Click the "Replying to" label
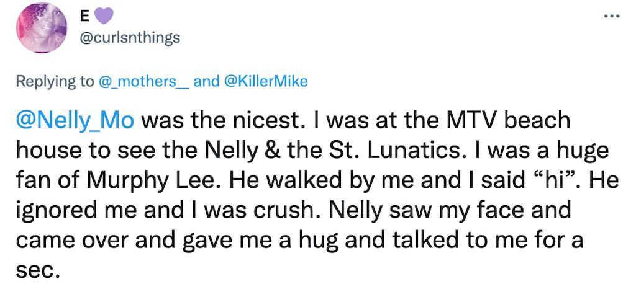The width and height of the screenshot is (636, 297). [x=55, y=81]
